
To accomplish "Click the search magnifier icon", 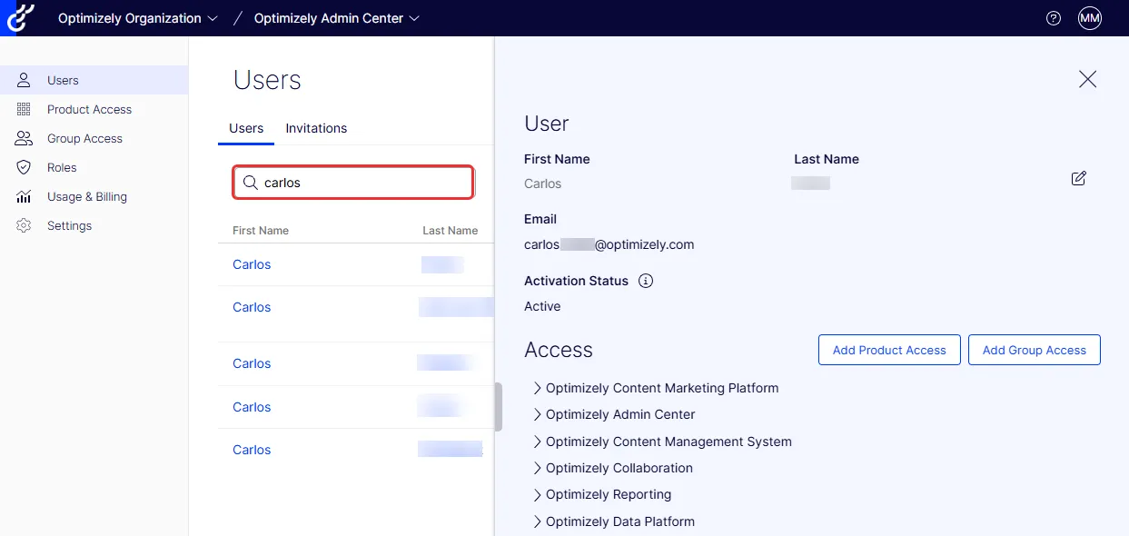I will point(250,183).
